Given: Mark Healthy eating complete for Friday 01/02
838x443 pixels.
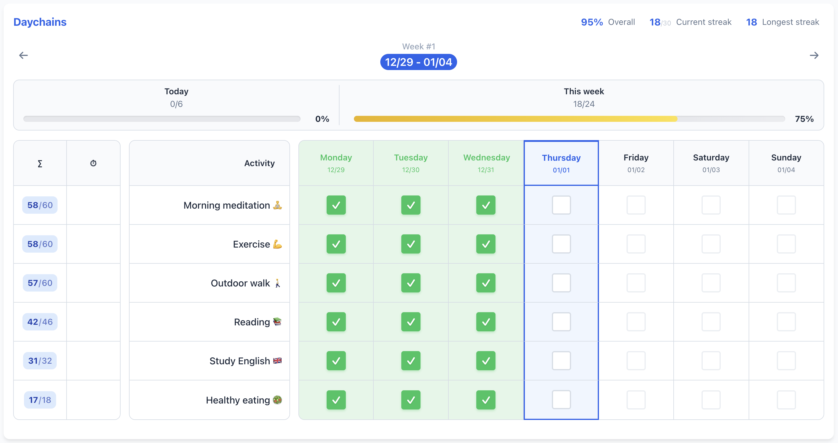Looking at the screenshot, I should coord(636,400).
